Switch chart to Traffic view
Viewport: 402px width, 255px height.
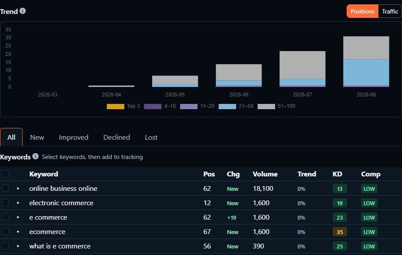(390, 11)
